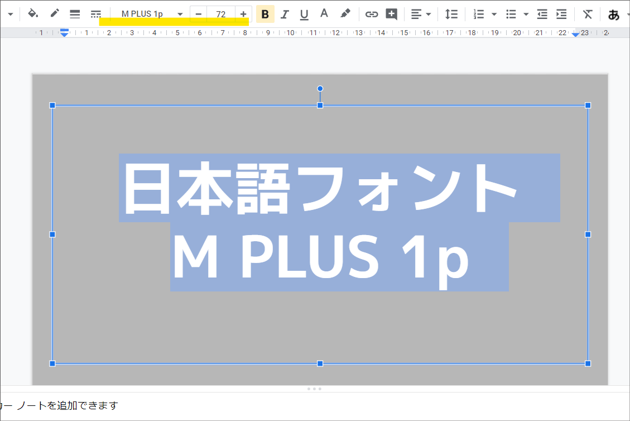Viewport: 630px width, 421px height.
Task: Click the increase indent icon
Action: click(561, 15)
